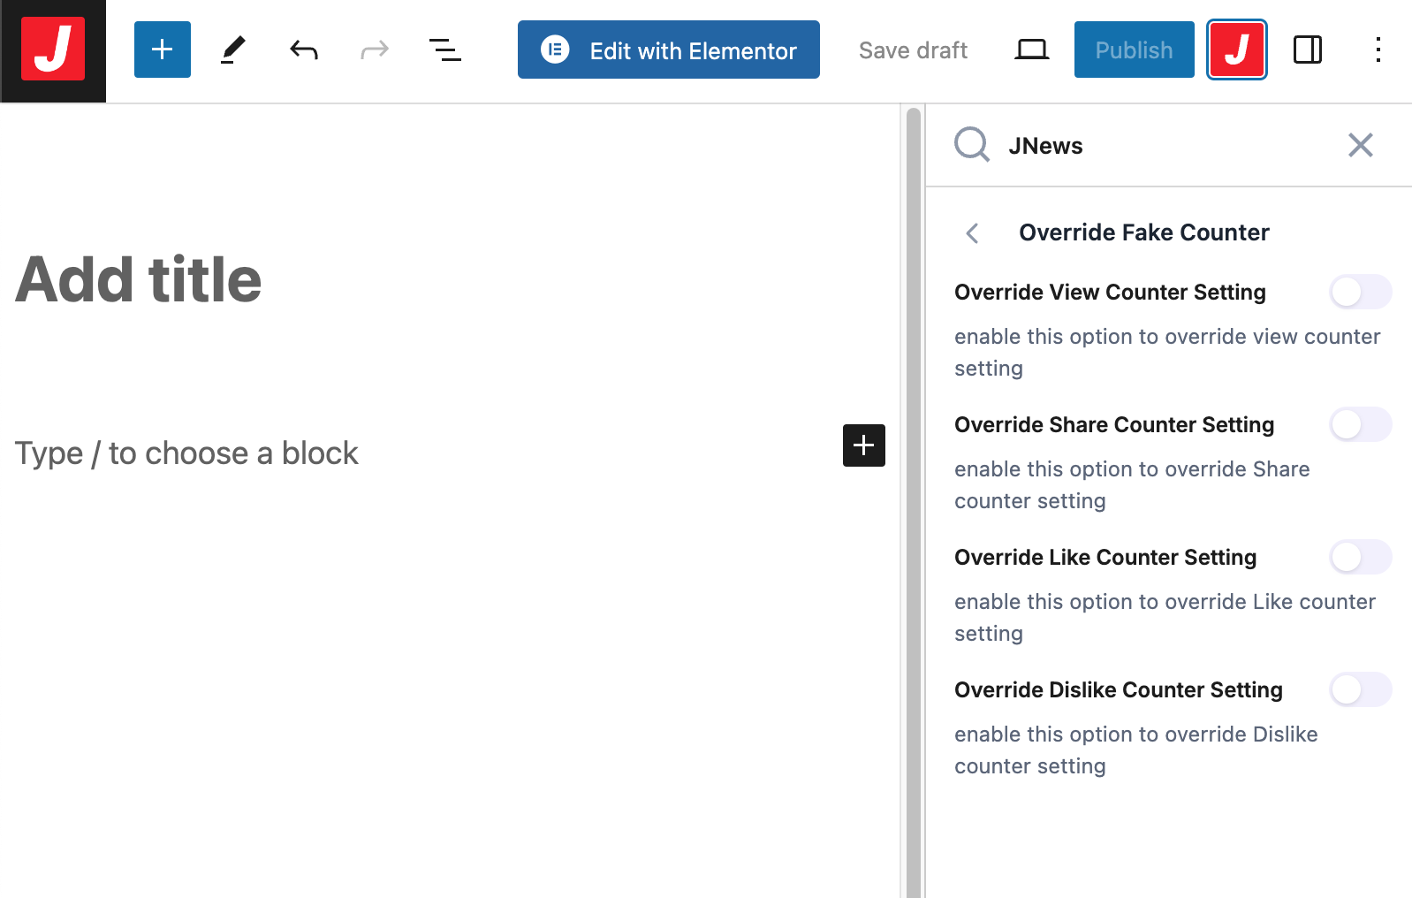Enable Override Share Counter Setting toggle

coord(1360,424)
